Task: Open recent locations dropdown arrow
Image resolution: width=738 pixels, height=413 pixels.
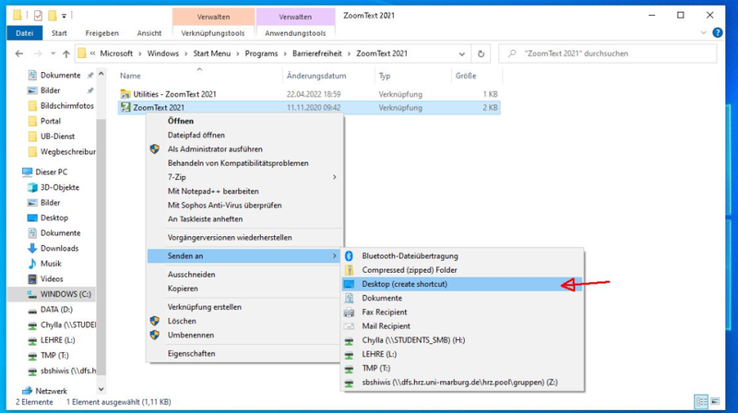Action: click(54, 53)
